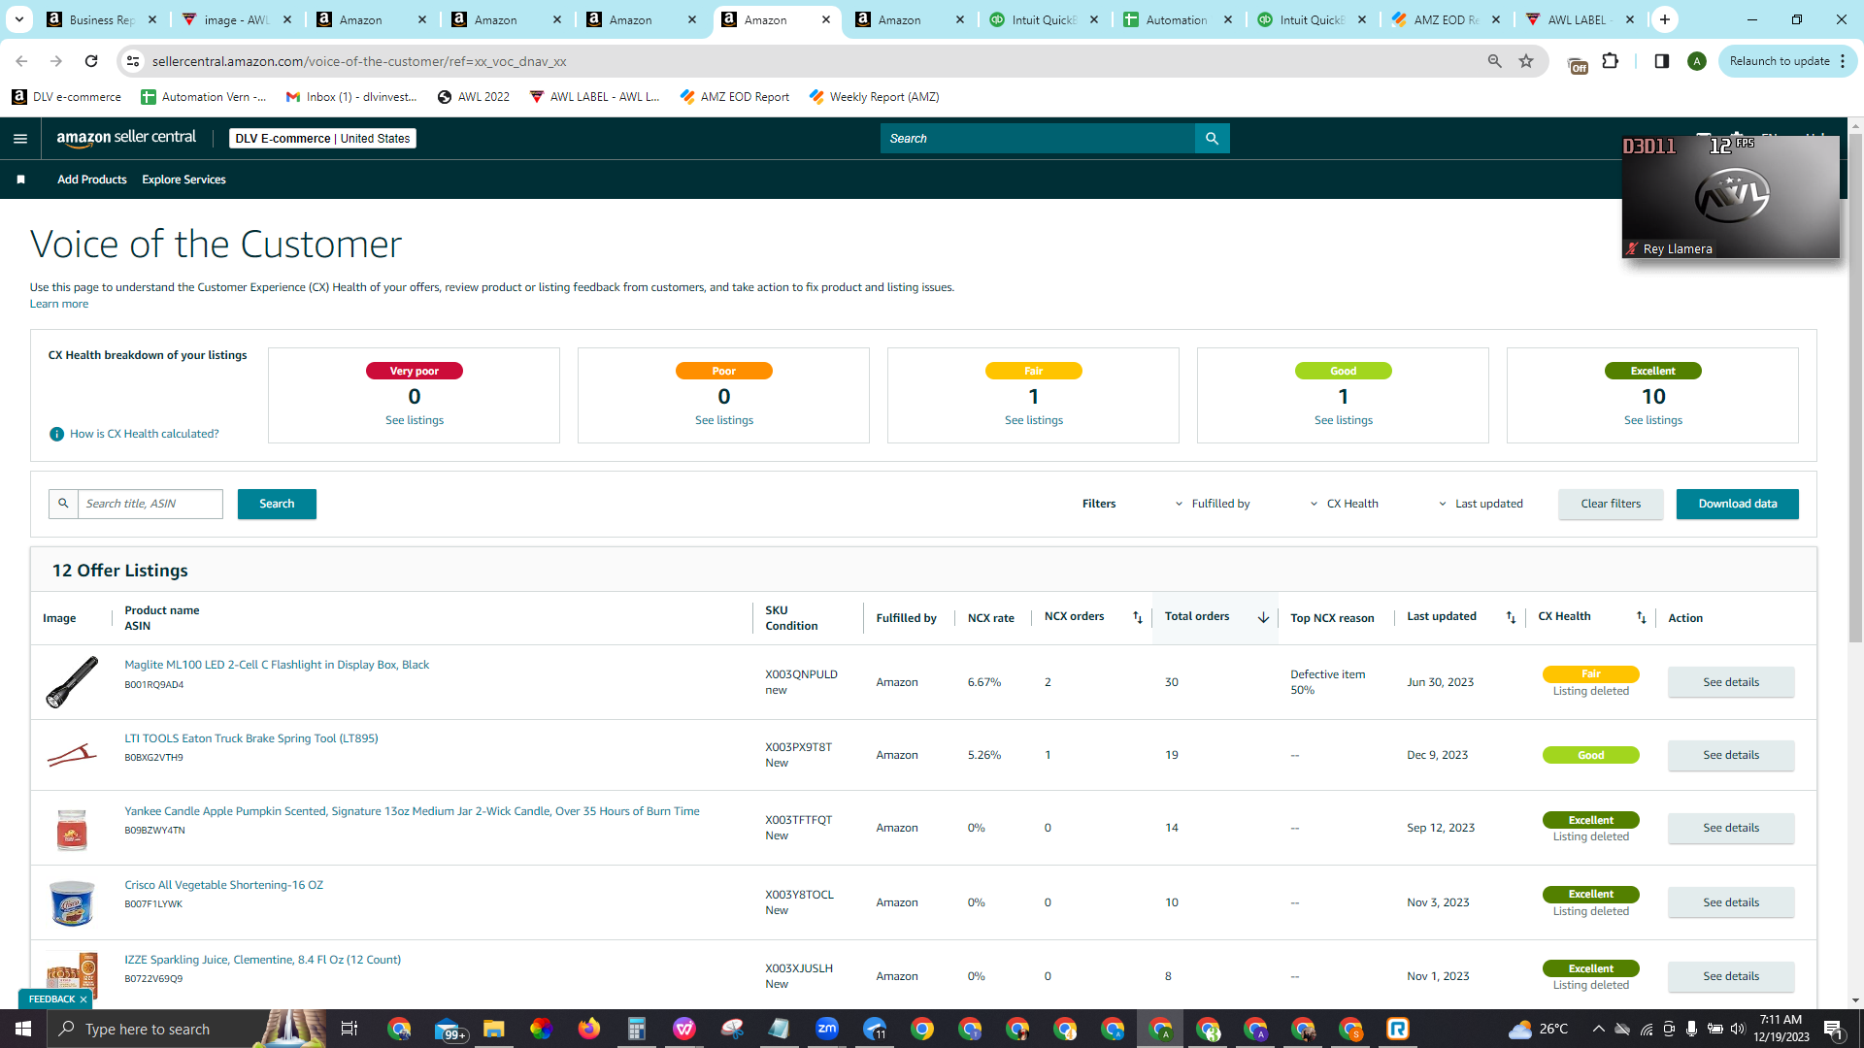Click Clear filters button
Viewport: 1864px width, 1048px height.
tap(1611, 504)
